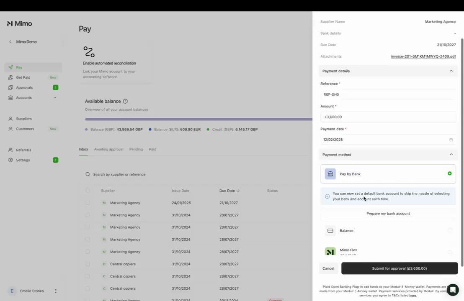Click the Status column header
The width and height of the screenshot is (464, 301).
pyautogui.click(x=272, y=191)
